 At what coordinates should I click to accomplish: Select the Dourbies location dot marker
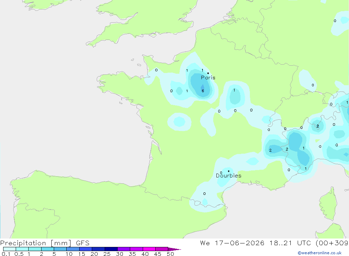tap(229, 171)
